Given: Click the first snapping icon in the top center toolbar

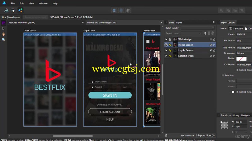Looking at the screenshot, I should 114,10.
